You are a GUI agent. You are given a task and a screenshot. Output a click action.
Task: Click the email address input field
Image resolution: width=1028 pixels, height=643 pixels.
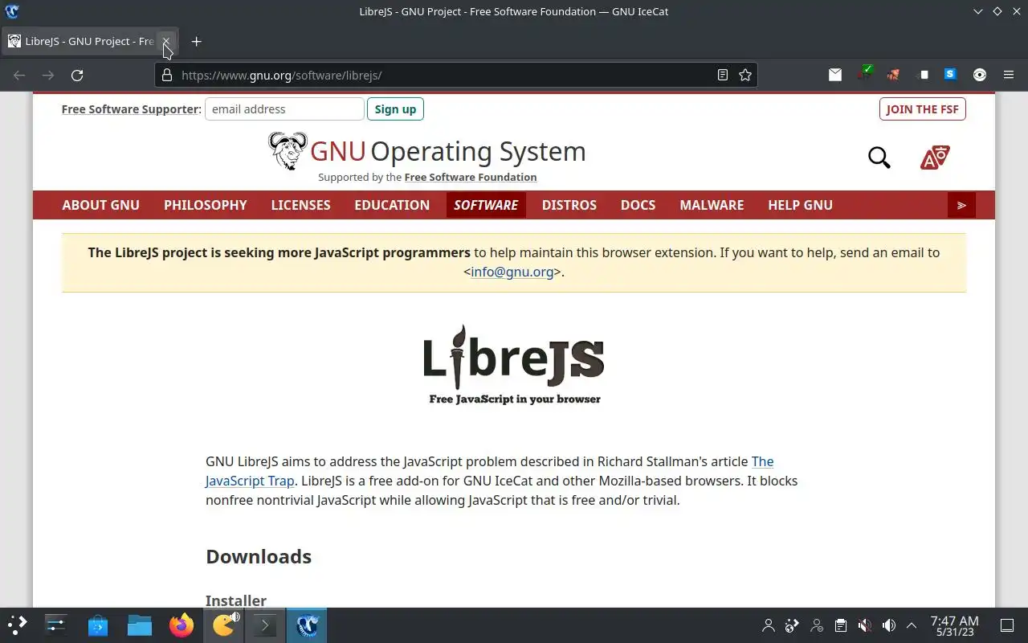pos(284,109)
